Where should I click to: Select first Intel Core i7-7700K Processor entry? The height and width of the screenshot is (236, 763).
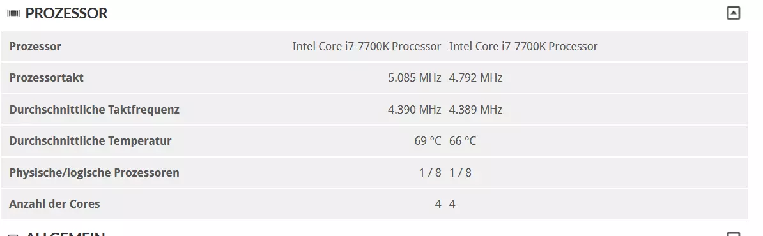366,47
